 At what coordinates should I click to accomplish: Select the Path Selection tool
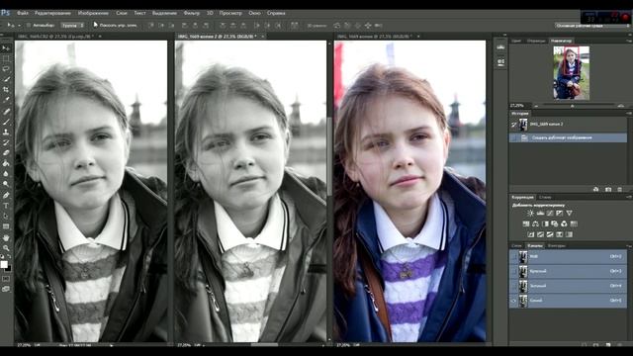point(6,217)
